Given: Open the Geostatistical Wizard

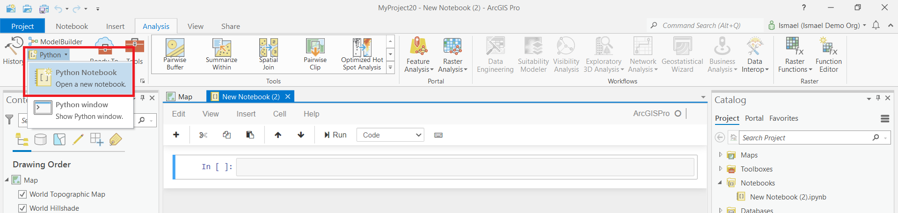Looking at the screenshot, I should (682, 55).
